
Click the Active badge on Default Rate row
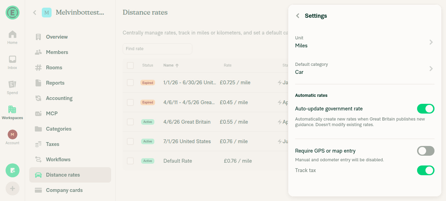[148, 161]
